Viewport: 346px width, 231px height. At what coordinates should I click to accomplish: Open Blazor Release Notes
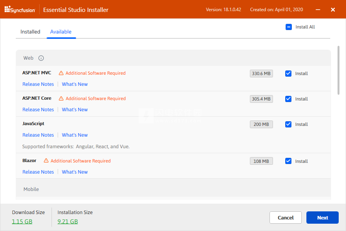click(38, 172)
